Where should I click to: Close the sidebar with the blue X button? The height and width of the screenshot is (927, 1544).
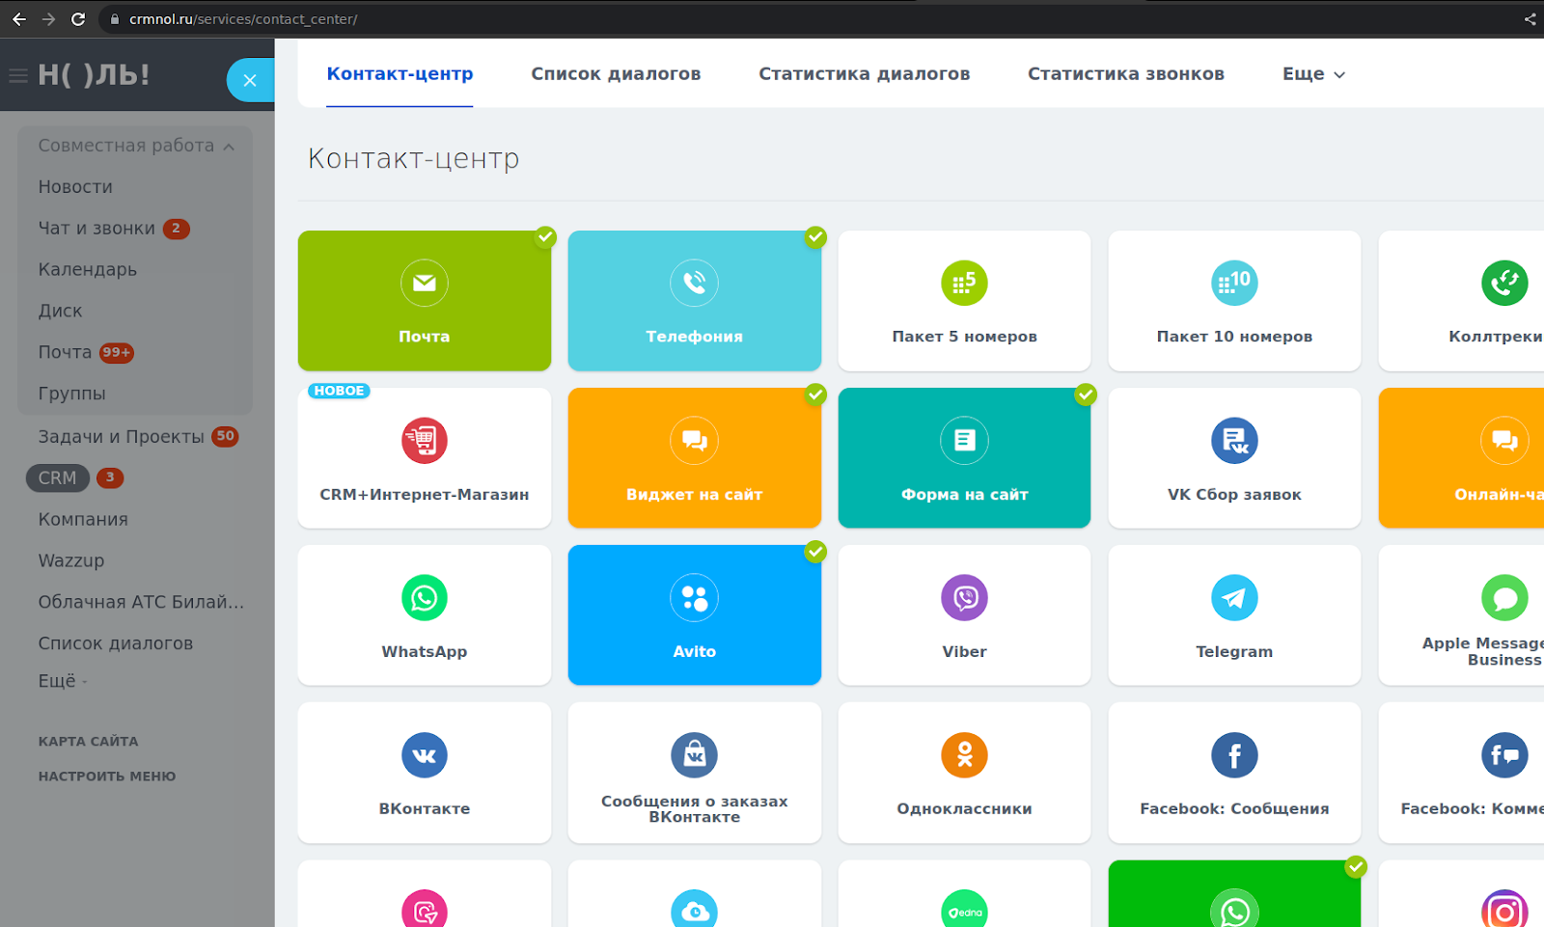250,80
